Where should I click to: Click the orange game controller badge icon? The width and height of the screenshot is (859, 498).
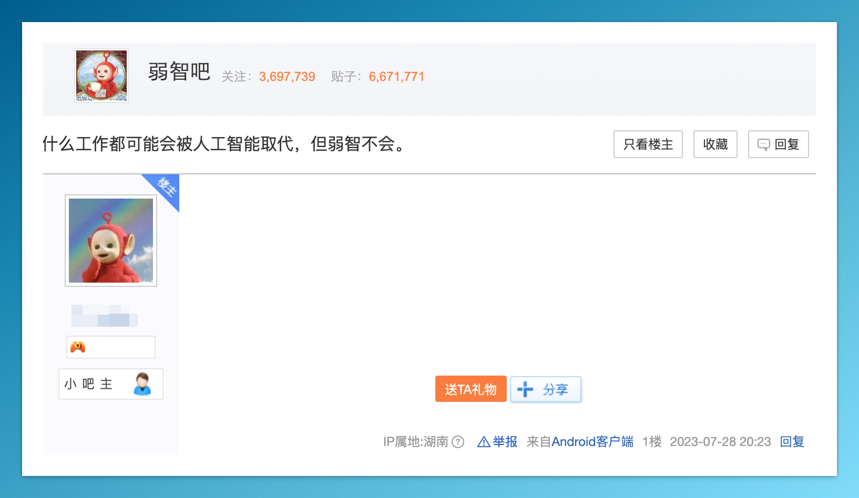click(78, 347)
